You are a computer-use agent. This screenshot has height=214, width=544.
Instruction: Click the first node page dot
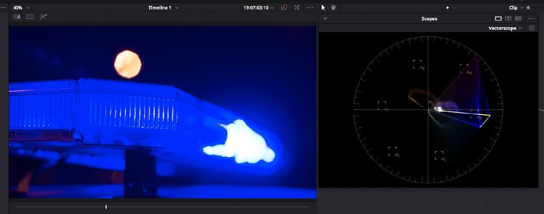click(x=447, y=8)
